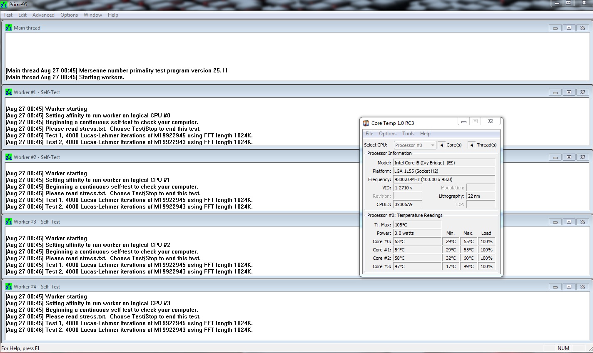Click the Worker #1 window icon
The width and height of the screenshot is (593, 353).
click(x=9, y=92)
